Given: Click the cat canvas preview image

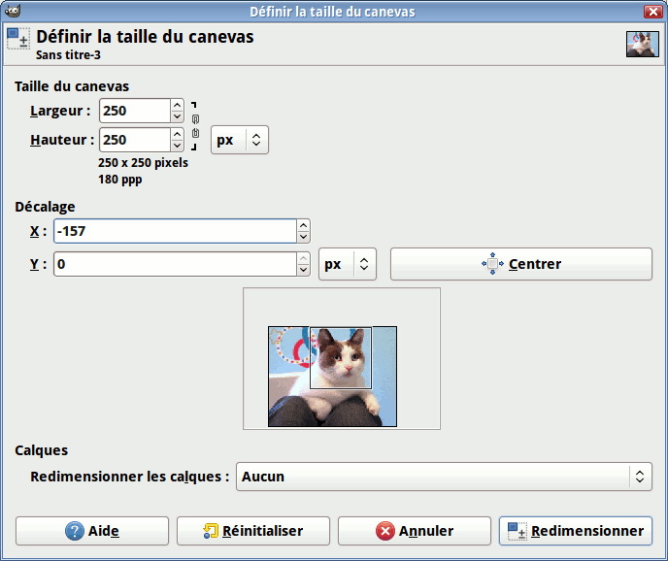Looking at the screenshot, I should (x=332, y=377).
